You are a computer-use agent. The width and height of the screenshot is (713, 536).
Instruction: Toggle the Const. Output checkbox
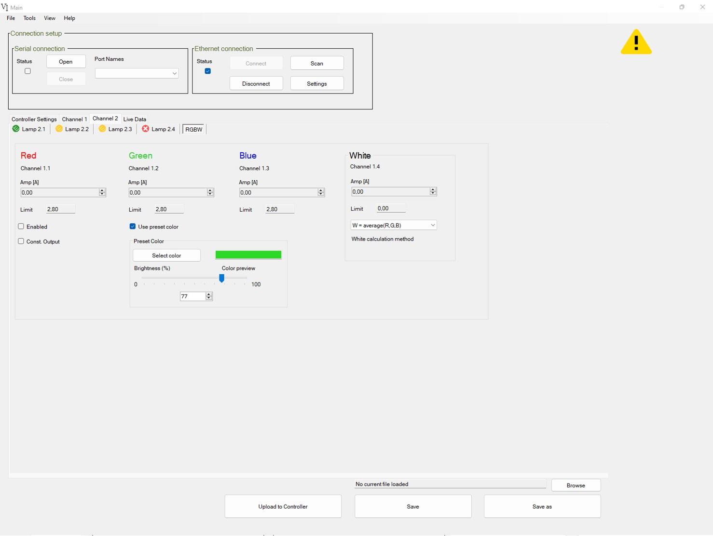[21, 241]
